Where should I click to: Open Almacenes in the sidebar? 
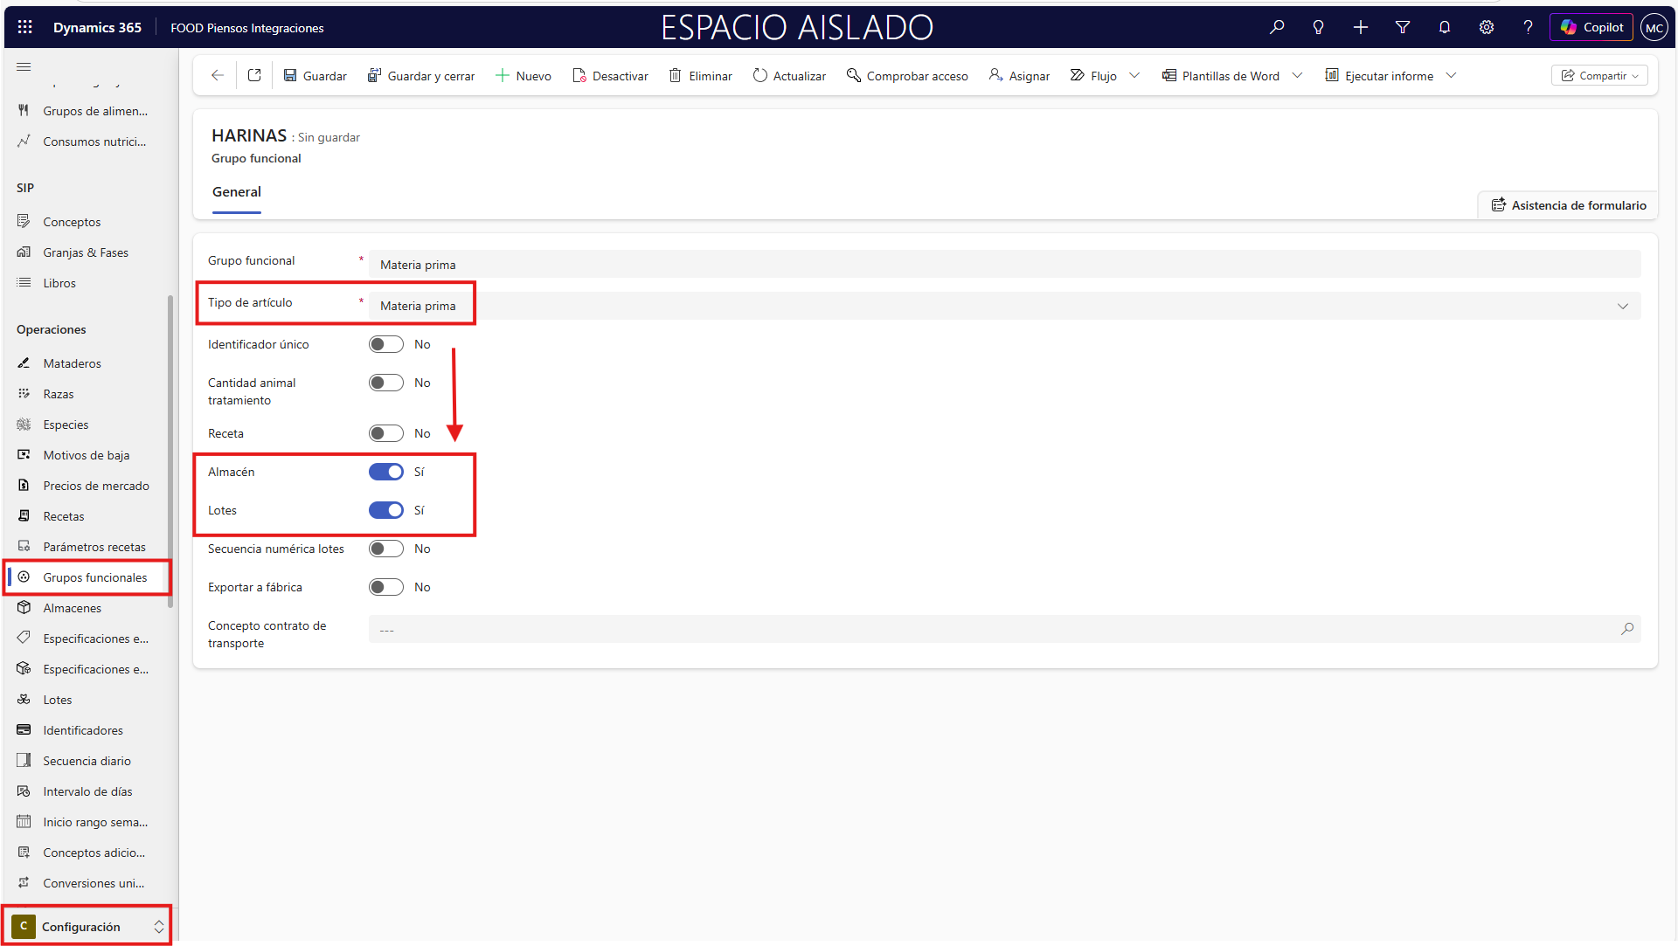pos(73,608)
